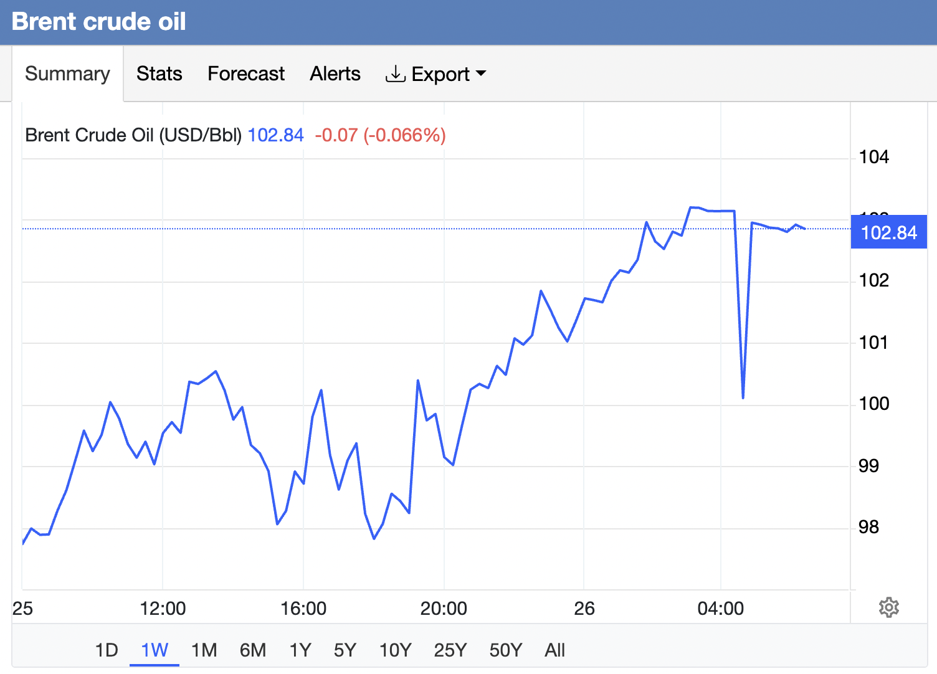Screen dimensions: 937x674
Task: Select the 1W time range
Action: [155, 650]
